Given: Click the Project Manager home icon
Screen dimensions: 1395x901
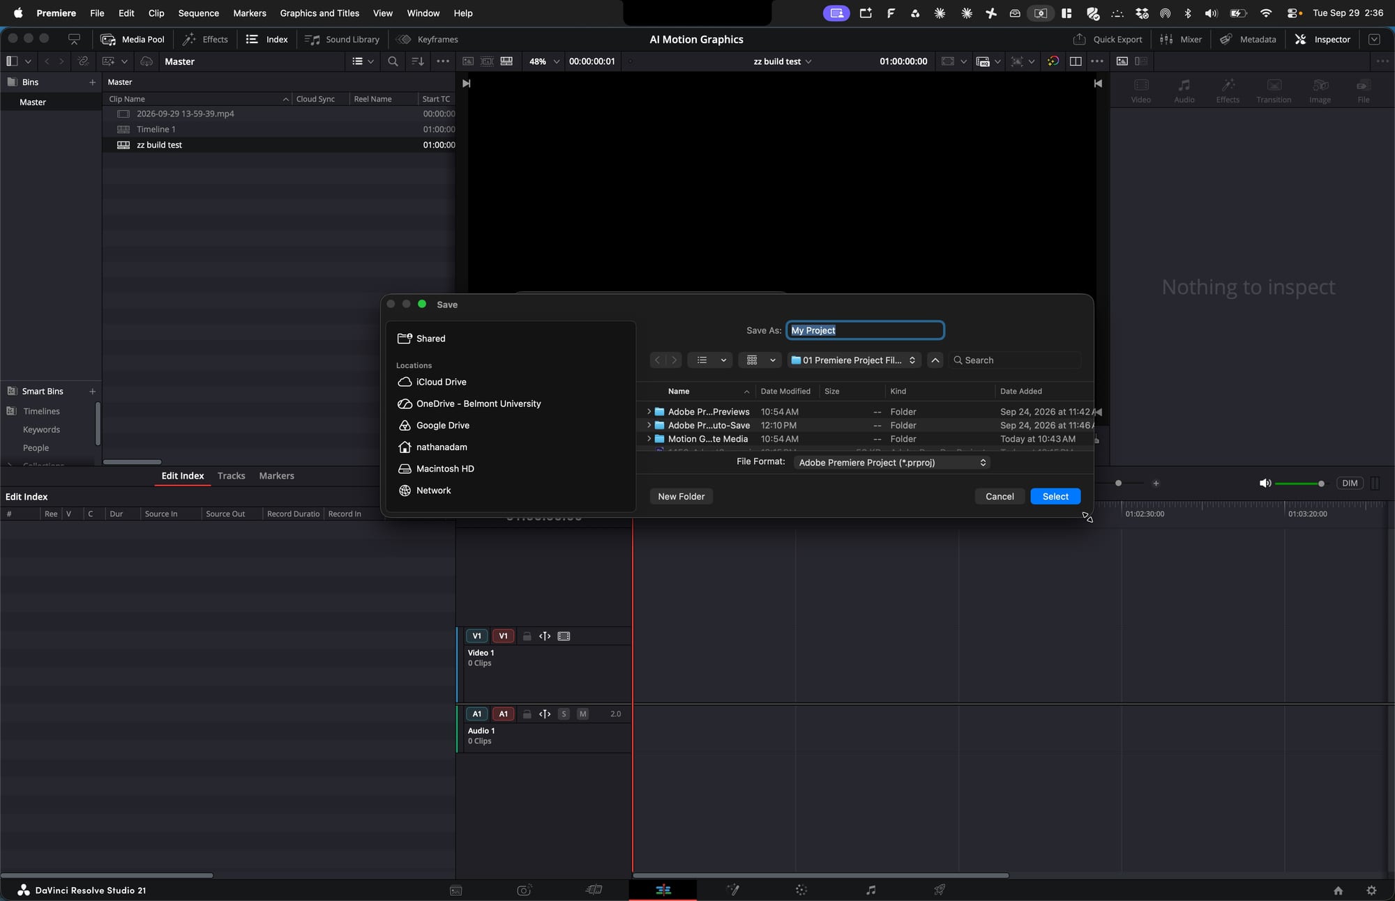Looking at the screenshot, I should point(1338,891).
